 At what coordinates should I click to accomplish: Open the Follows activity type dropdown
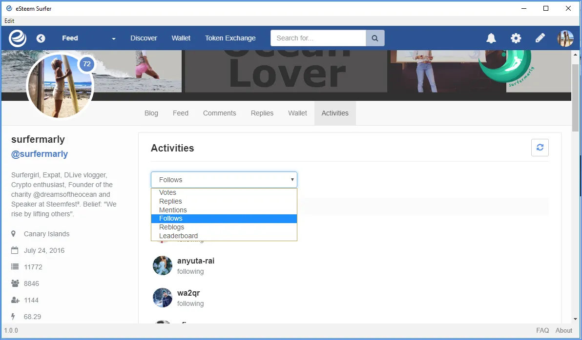click(x=224, y=180)
